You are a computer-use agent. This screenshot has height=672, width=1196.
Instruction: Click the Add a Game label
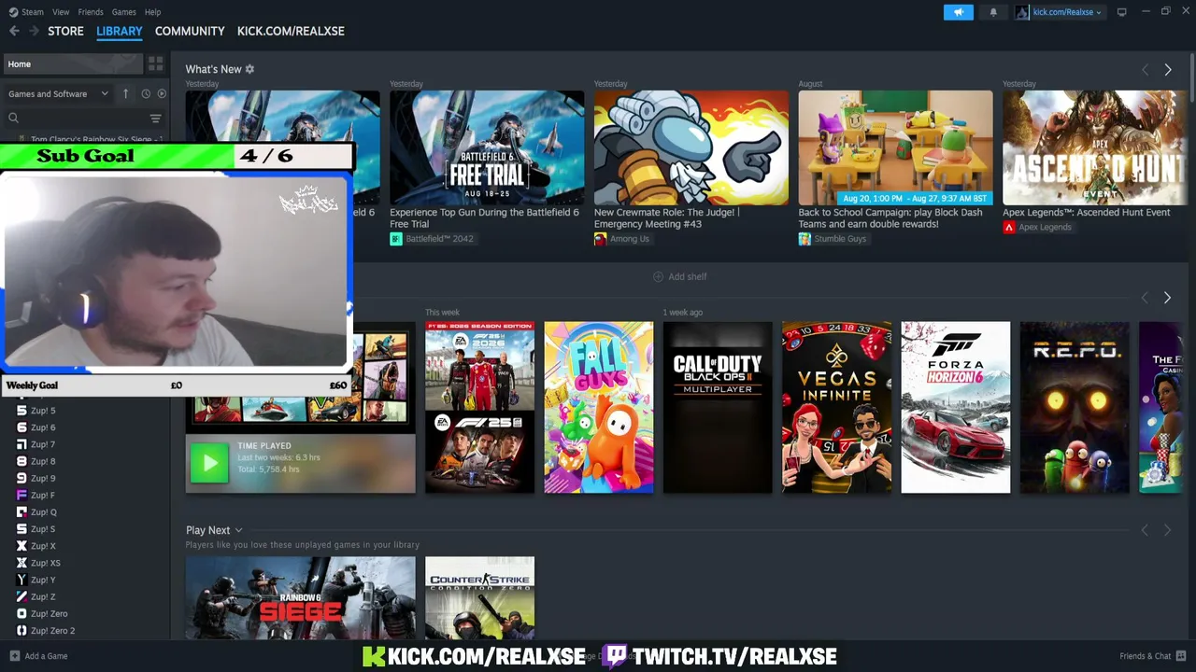[x=46, y=656]
